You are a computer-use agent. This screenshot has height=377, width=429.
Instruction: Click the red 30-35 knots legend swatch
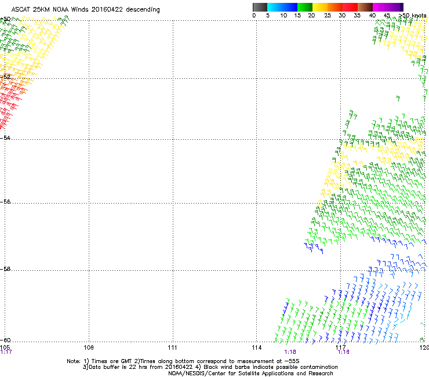[x=350, y=7]
